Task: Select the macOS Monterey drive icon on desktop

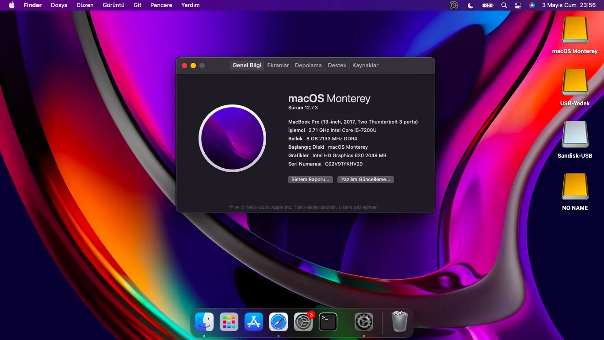Action: point(575,30)
